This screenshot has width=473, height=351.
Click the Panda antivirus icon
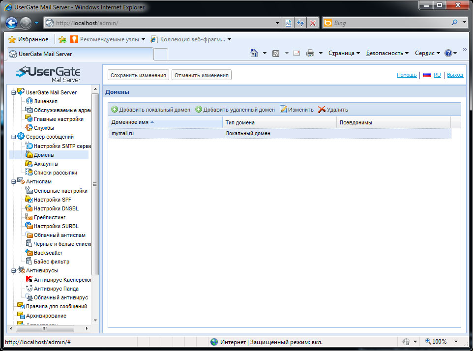pos(29,288)
